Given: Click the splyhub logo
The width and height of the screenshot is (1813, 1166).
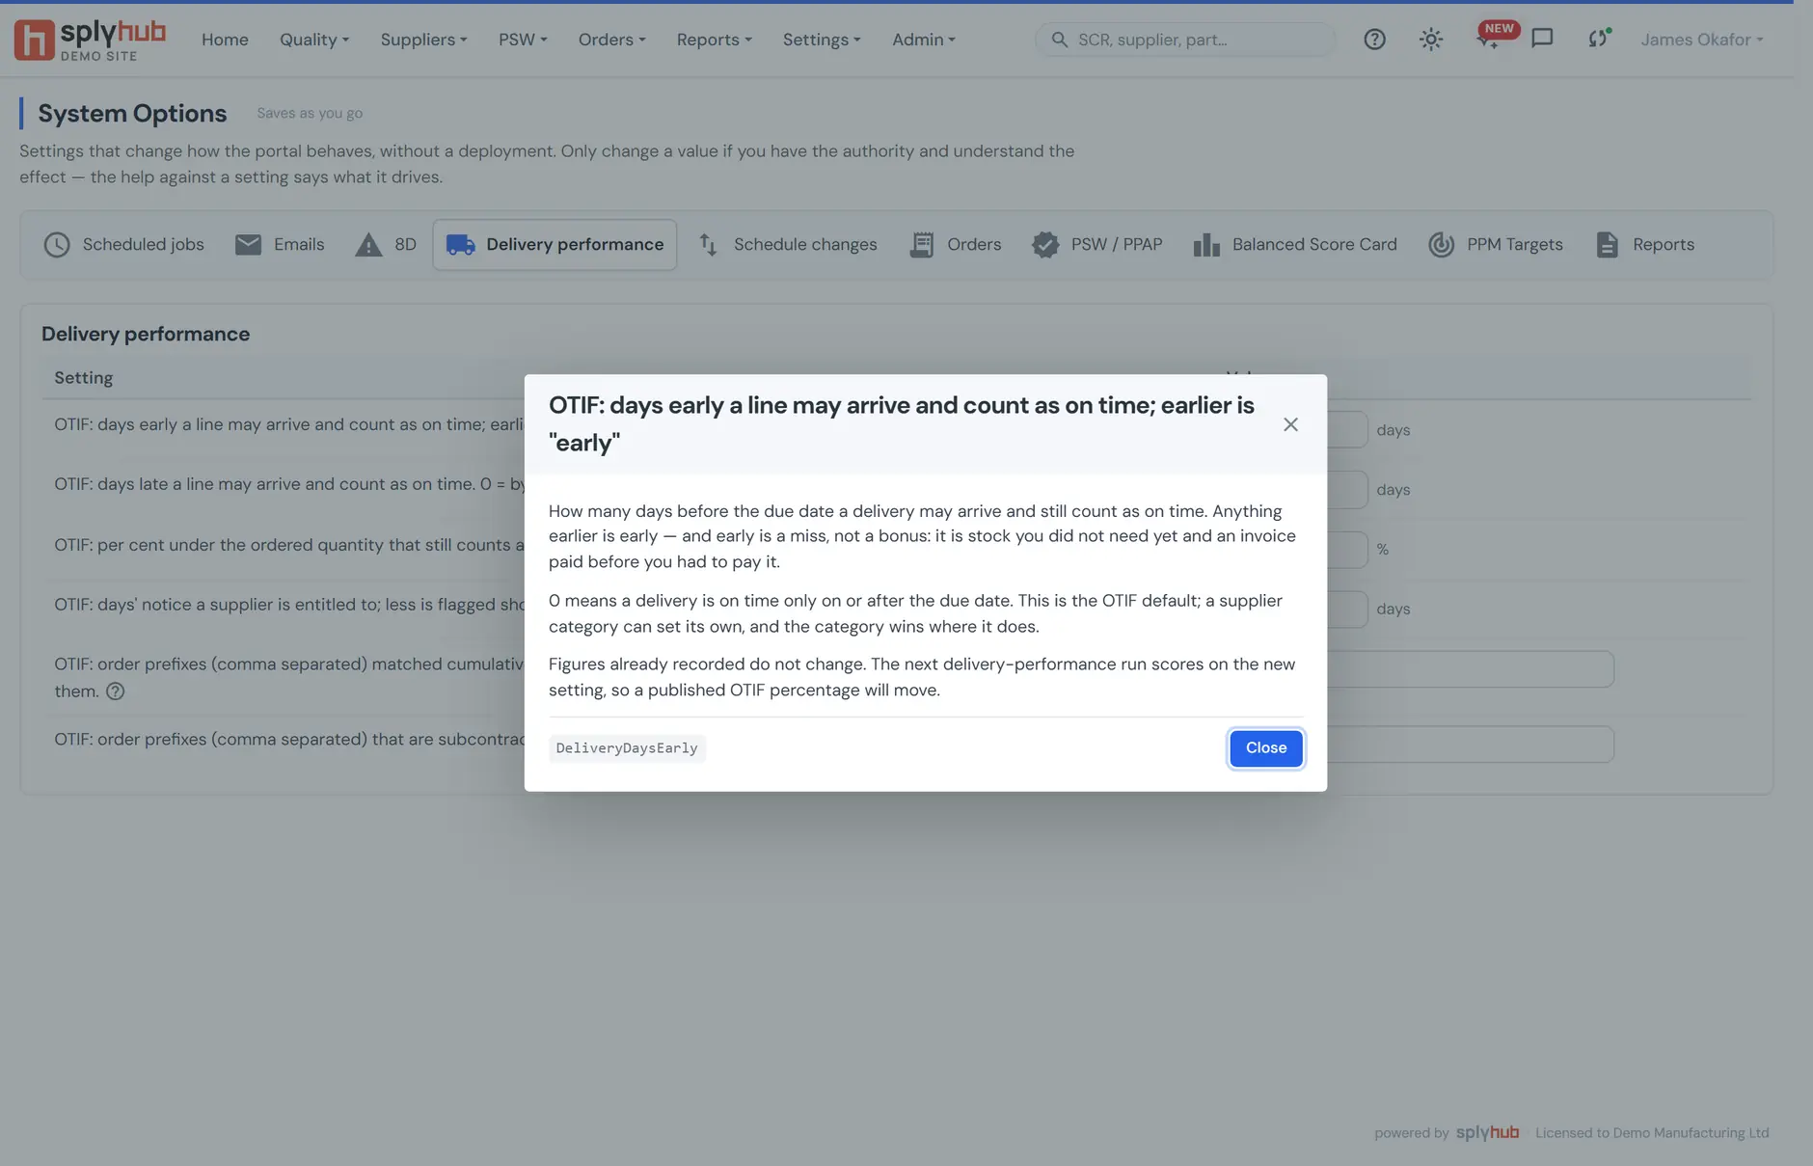Looking at the screenshot, I should point(91,40).
